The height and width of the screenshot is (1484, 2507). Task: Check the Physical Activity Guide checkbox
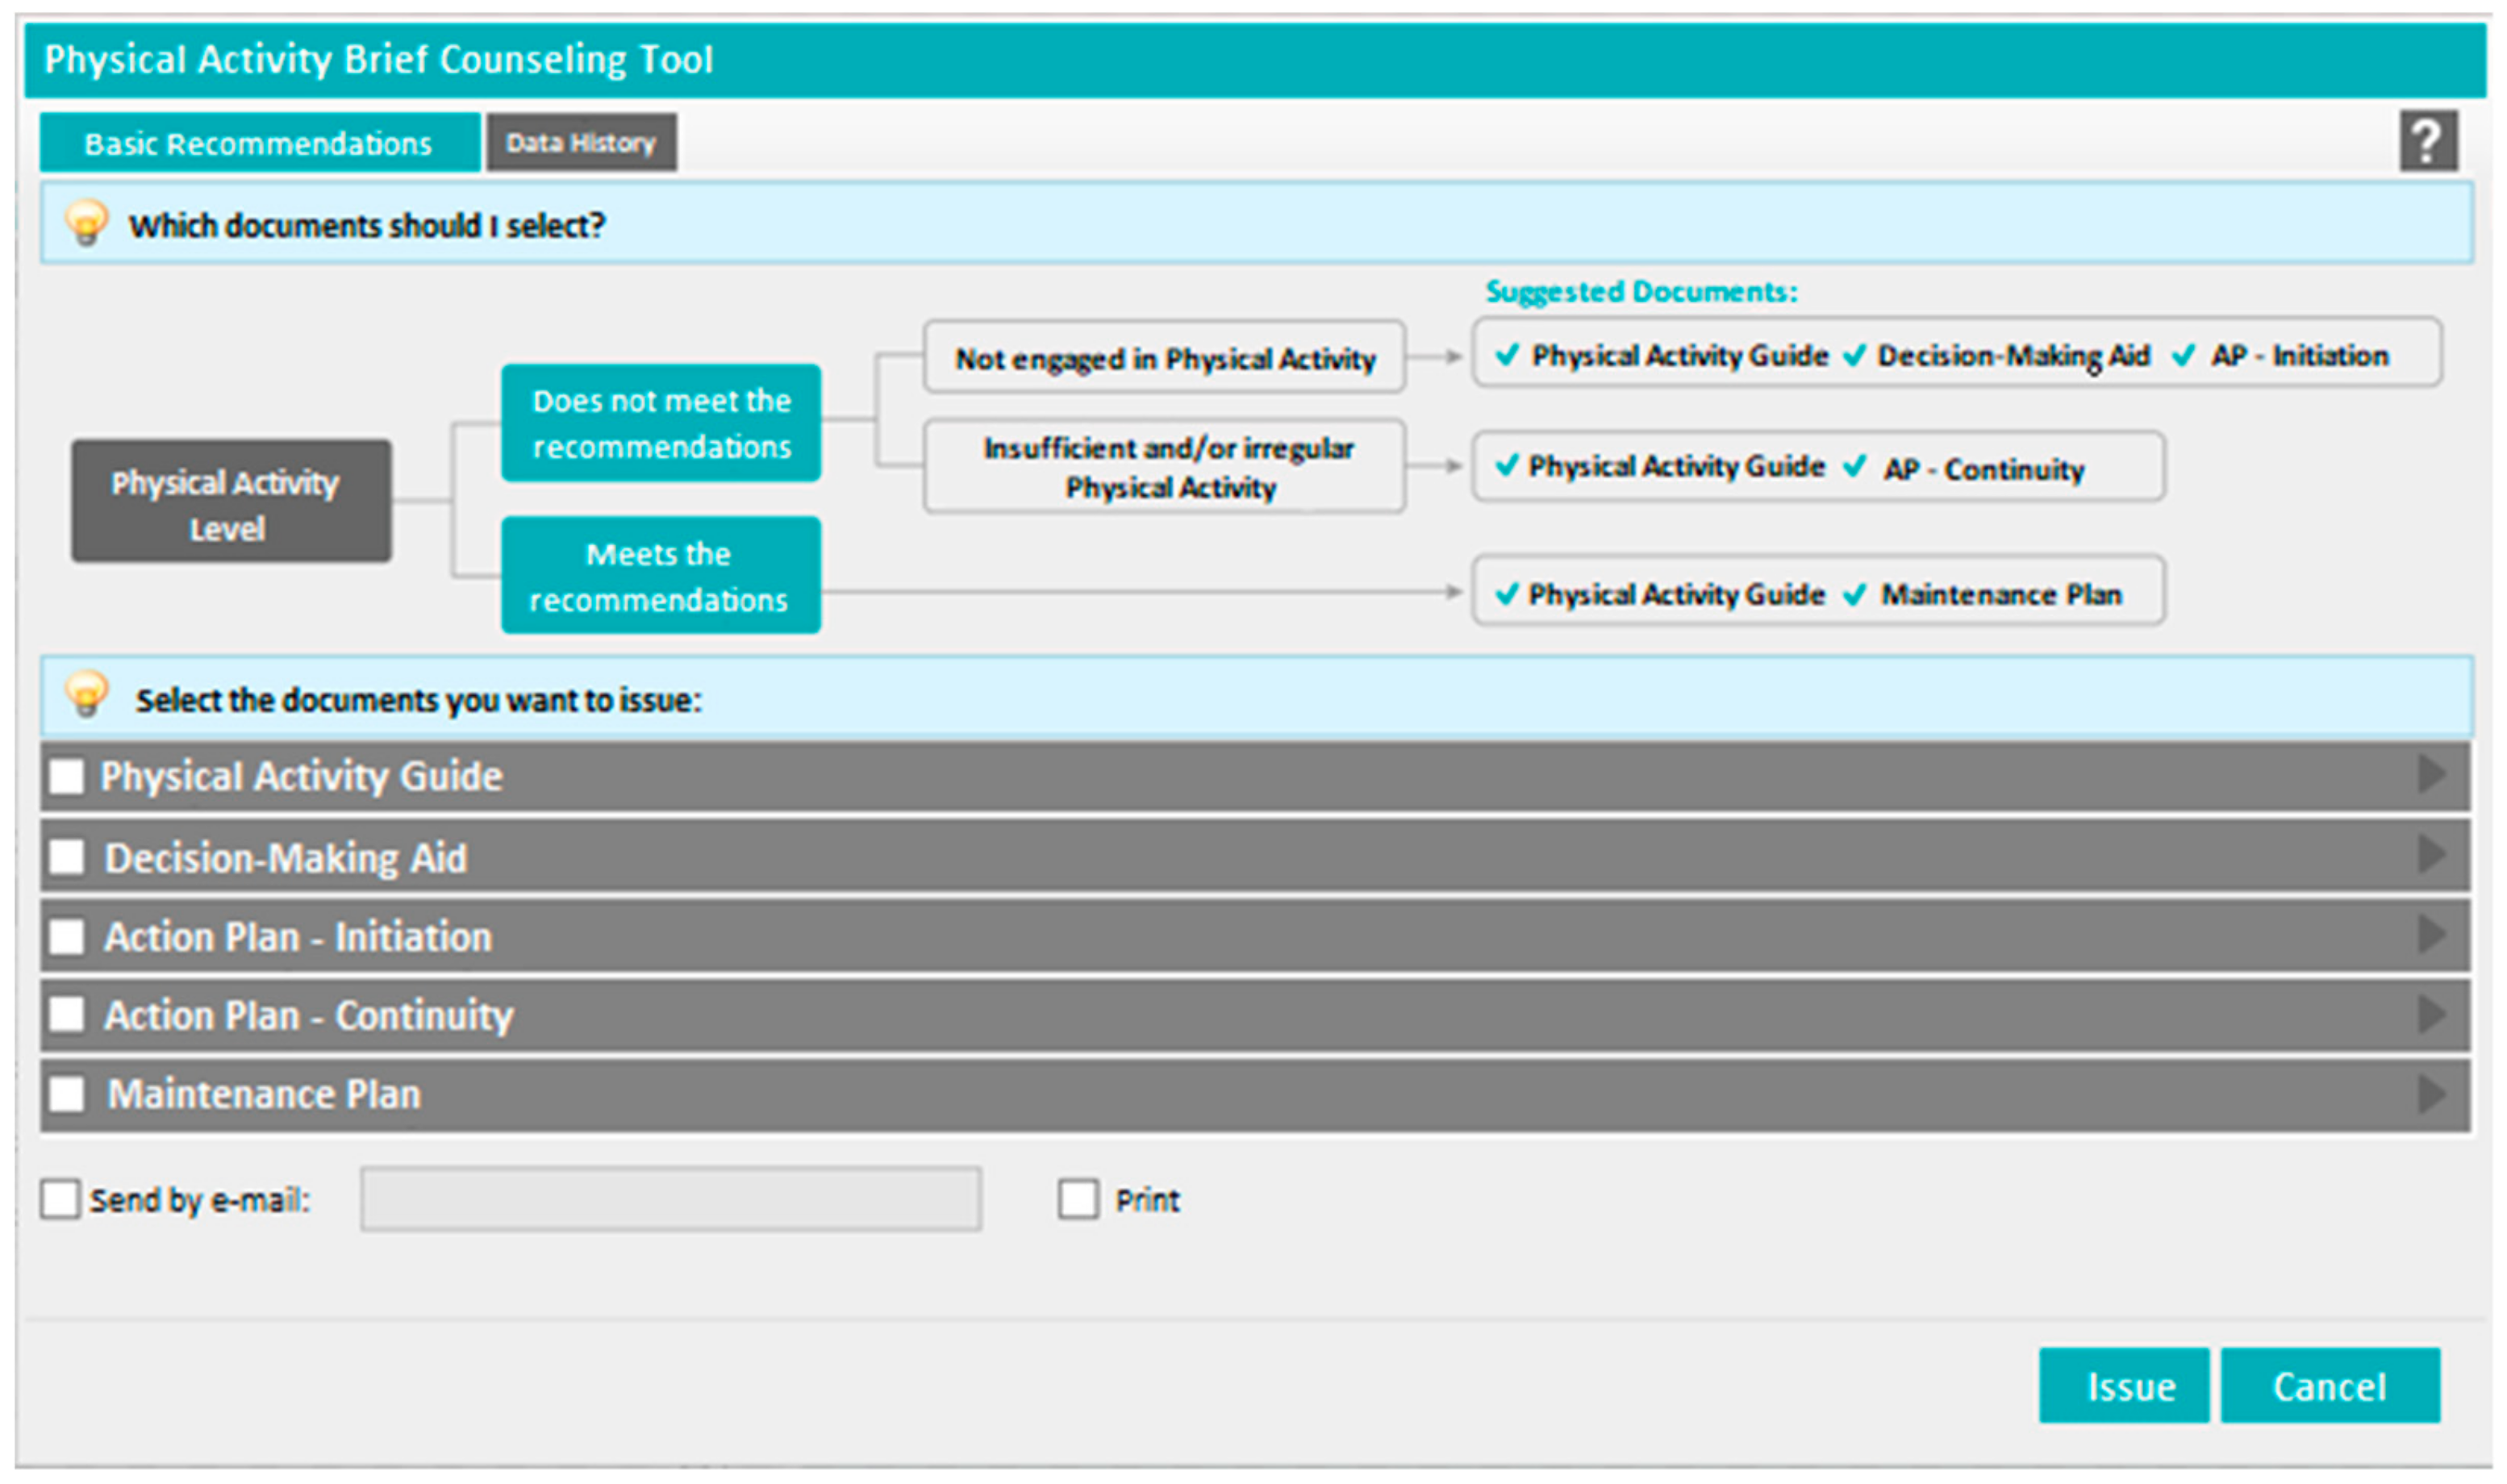[67, 777]
